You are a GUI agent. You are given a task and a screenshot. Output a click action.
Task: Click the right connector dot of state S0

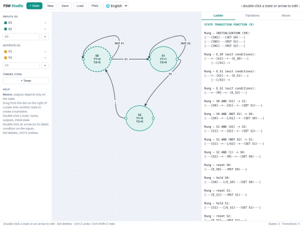point(111,59)
